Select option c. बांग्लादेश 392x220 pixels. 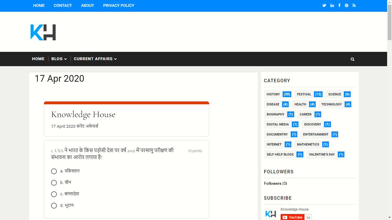54,194
